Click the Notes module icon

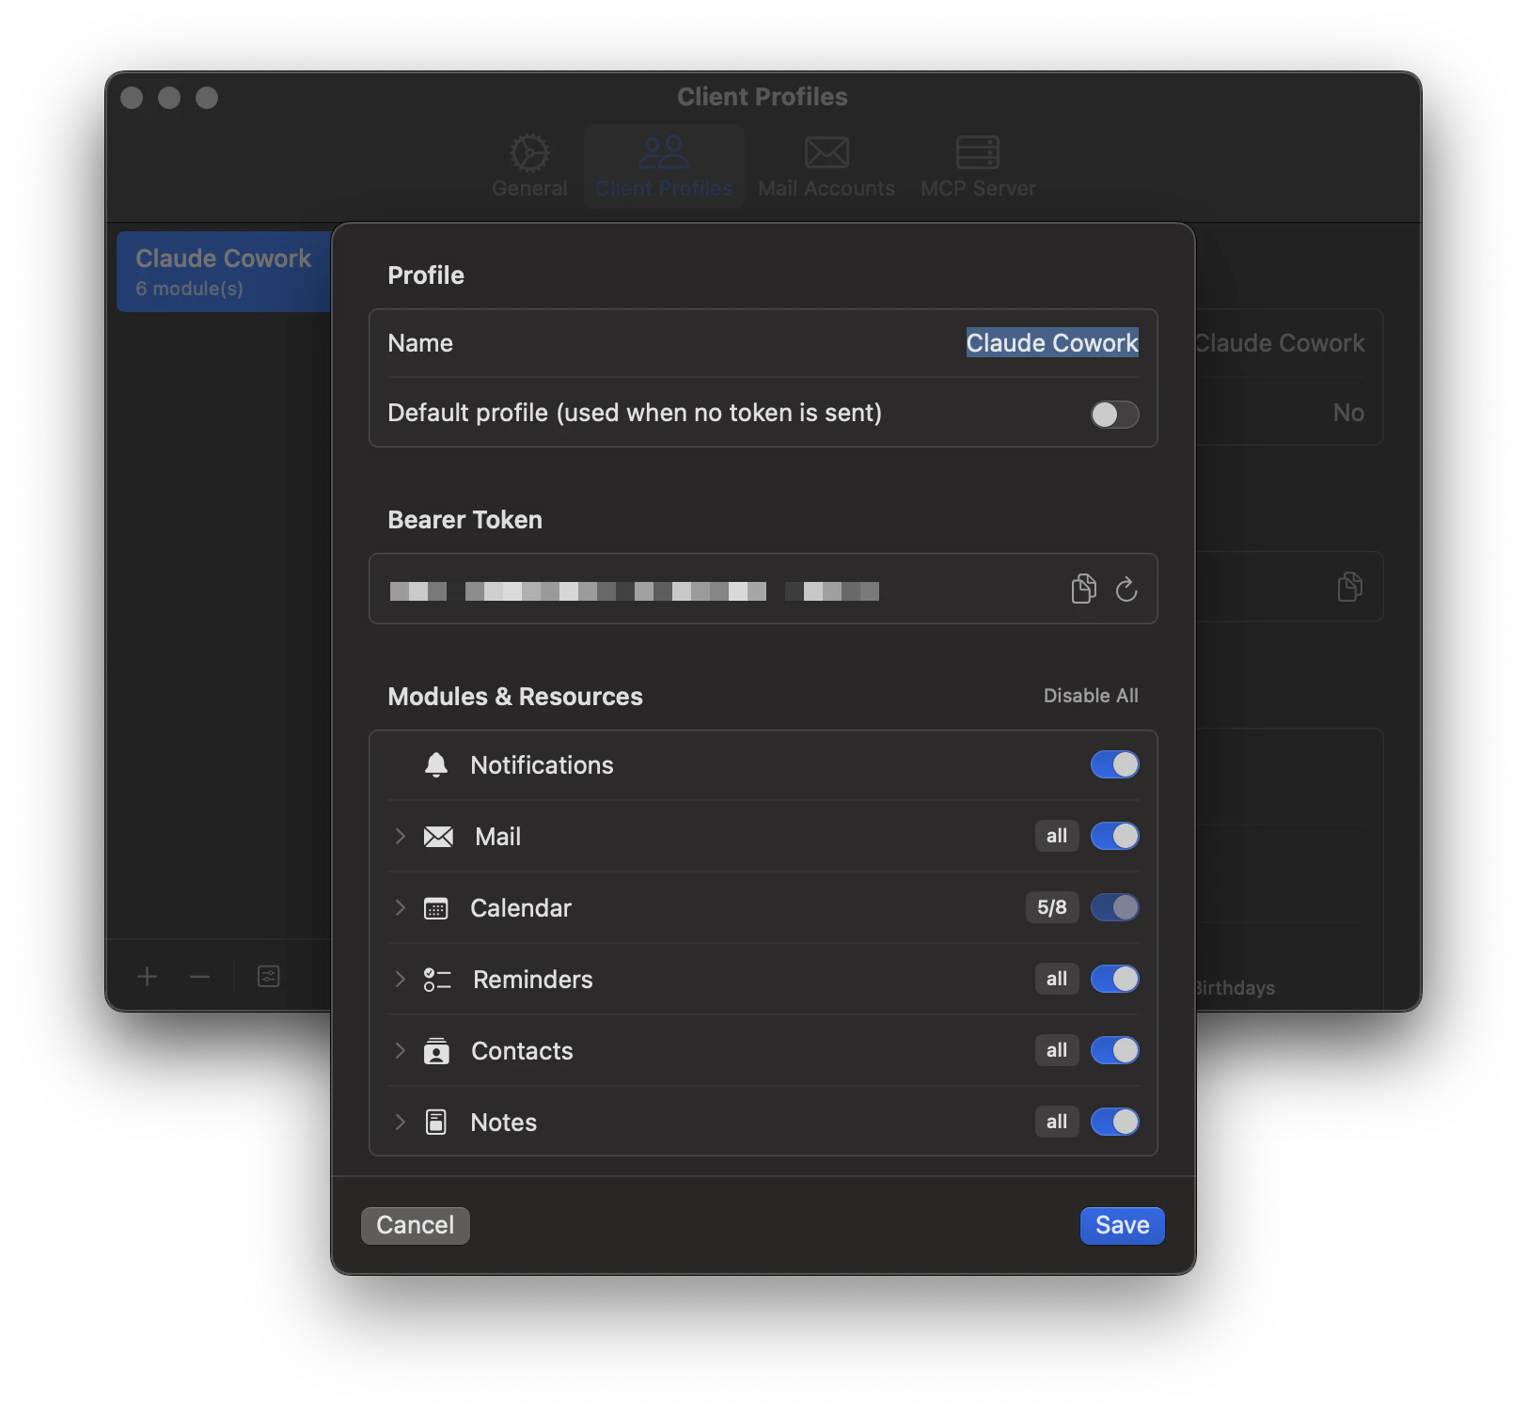[437, 1122]
